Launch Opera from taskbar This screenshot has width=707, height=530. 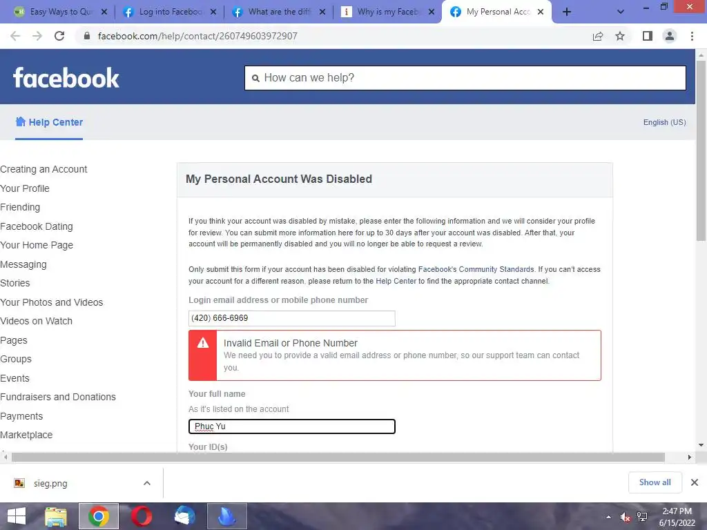[142, 516]
